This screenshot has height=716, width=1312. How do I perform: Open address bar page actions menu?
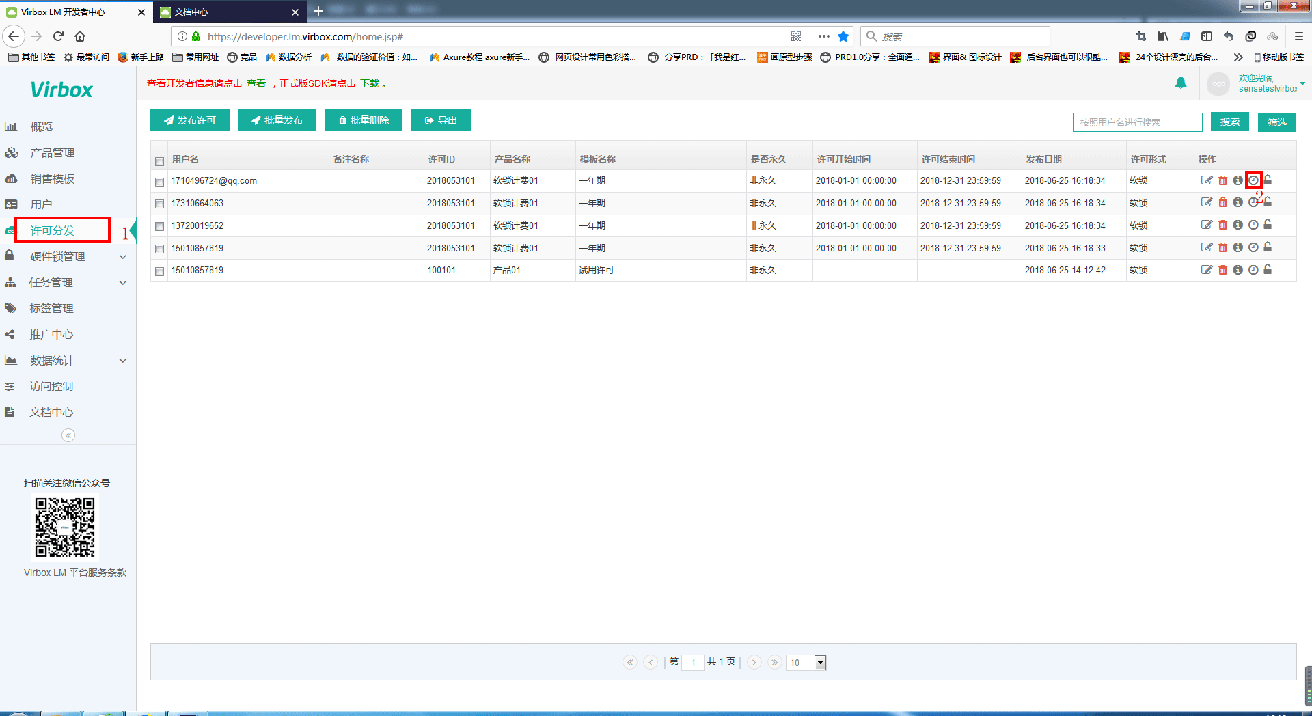tap(823, 36)
